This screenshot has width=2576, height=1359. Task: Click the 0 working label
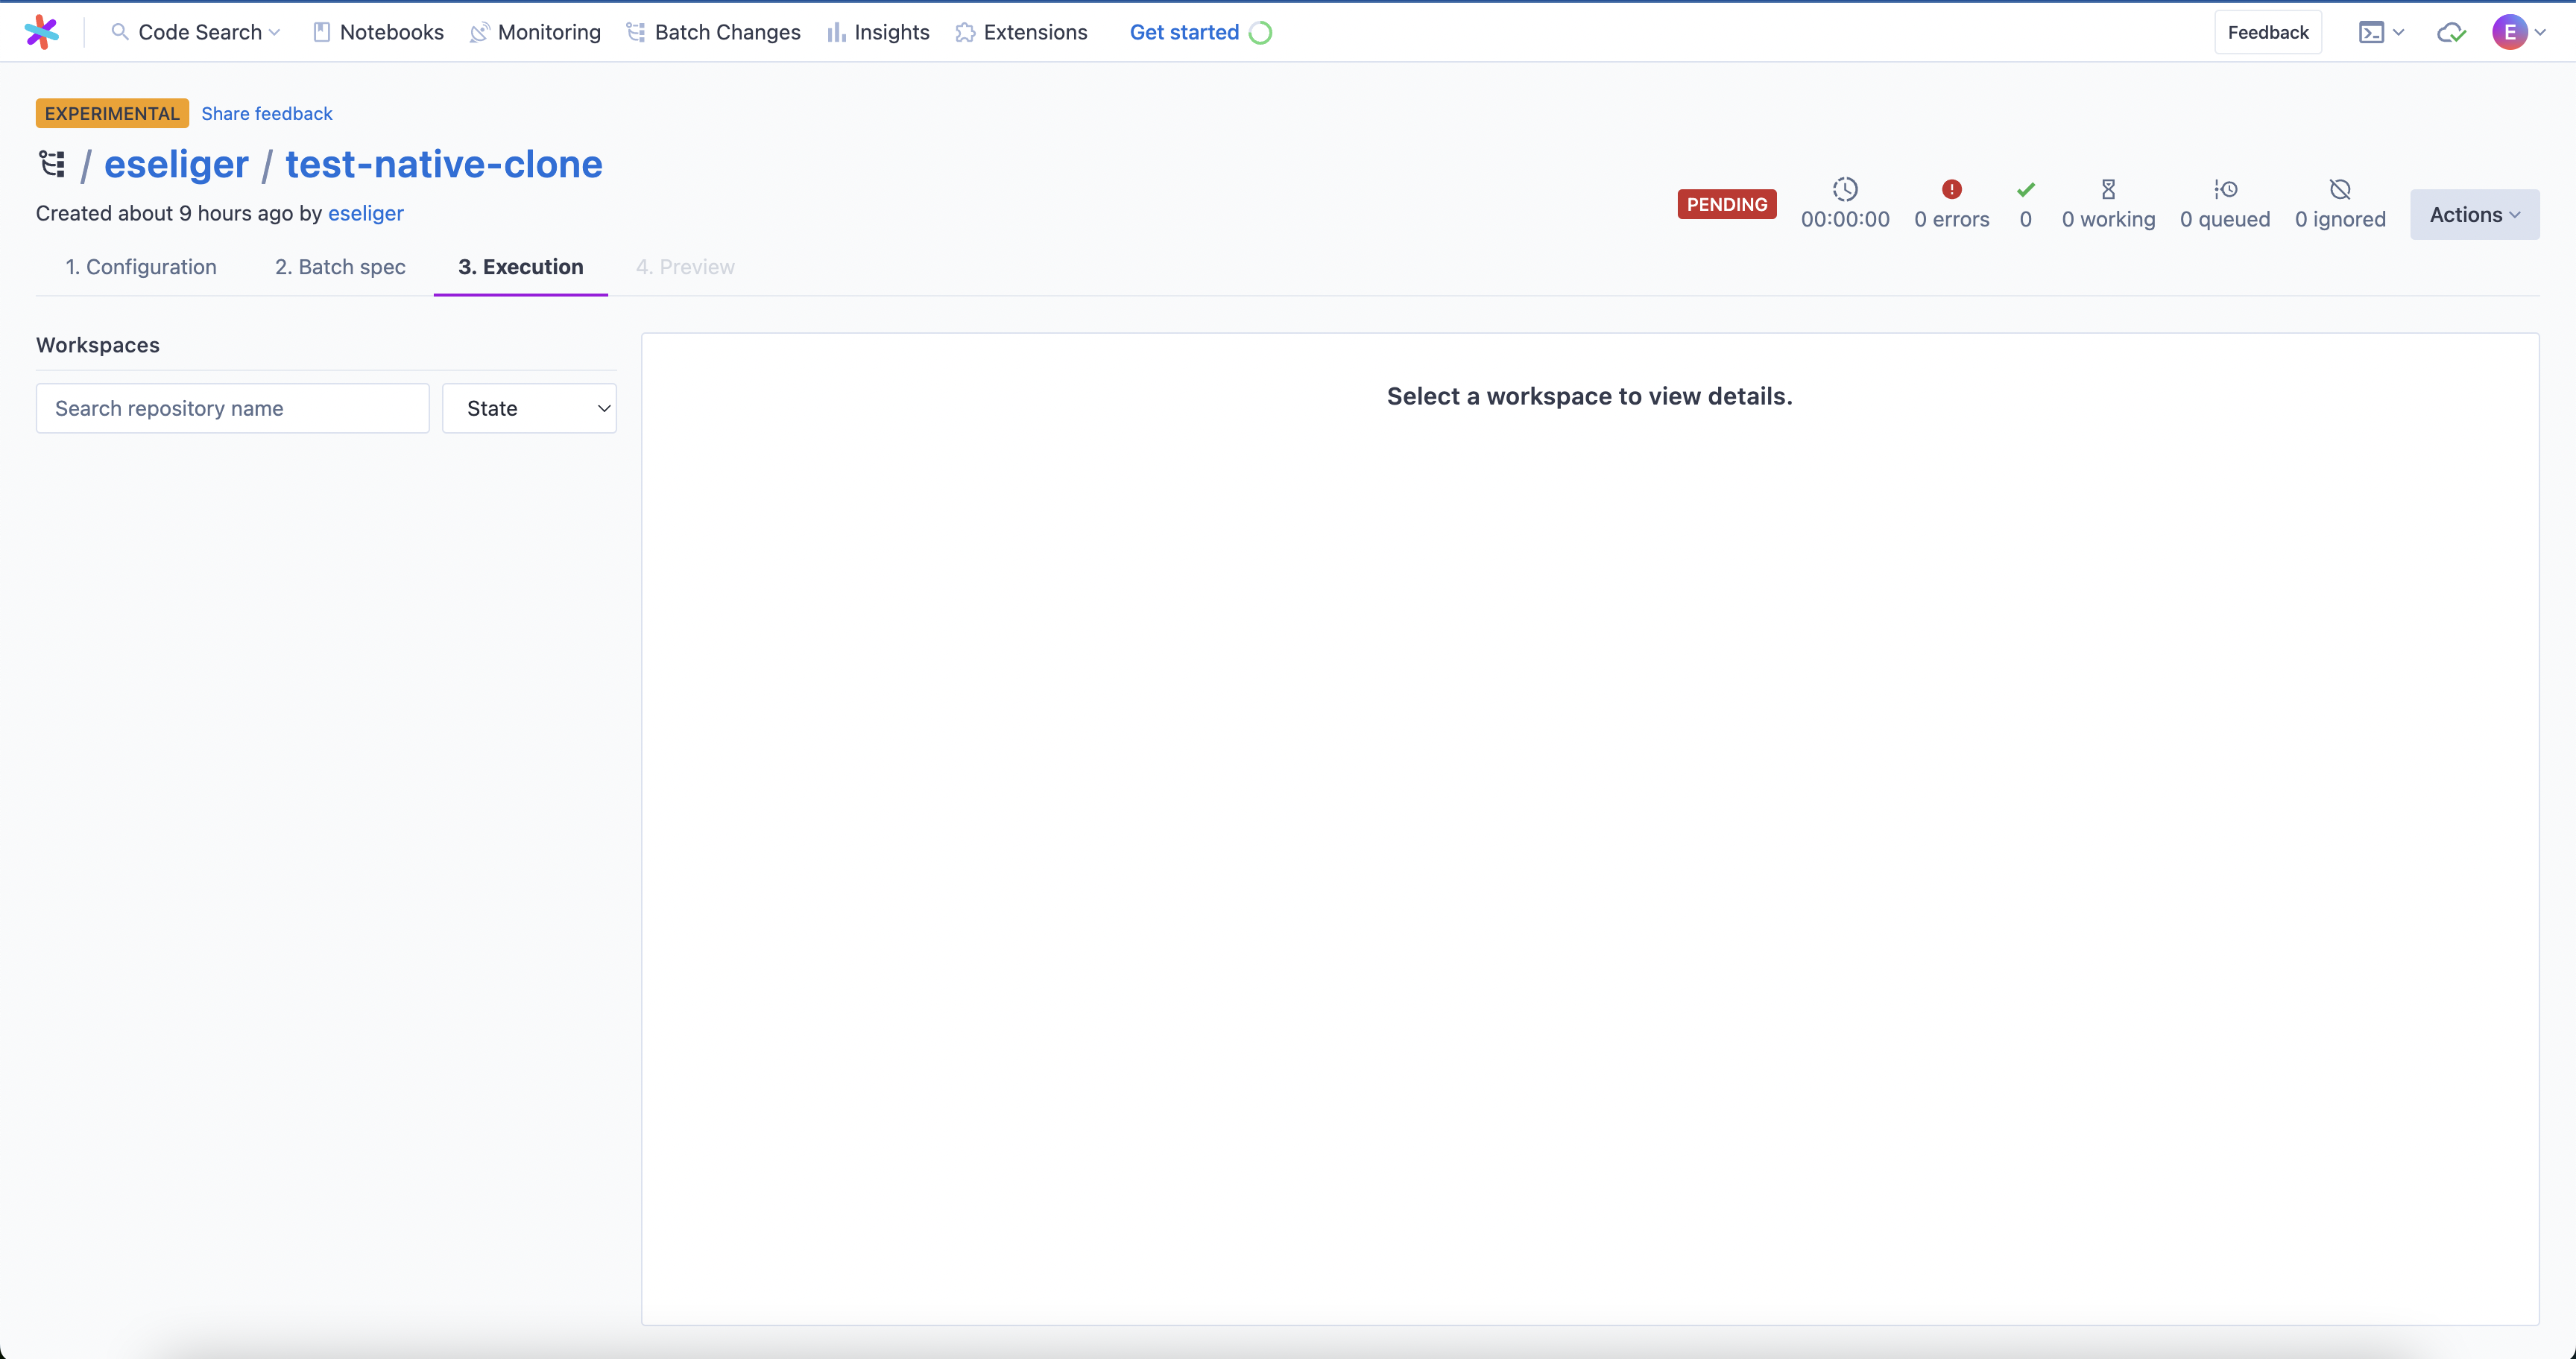coord(2108,219)
